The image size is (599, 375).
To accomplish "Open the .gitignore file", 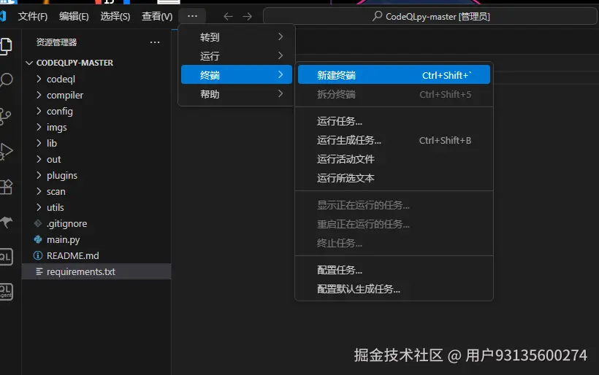I will pyautogui.click(x=96, y=223).
